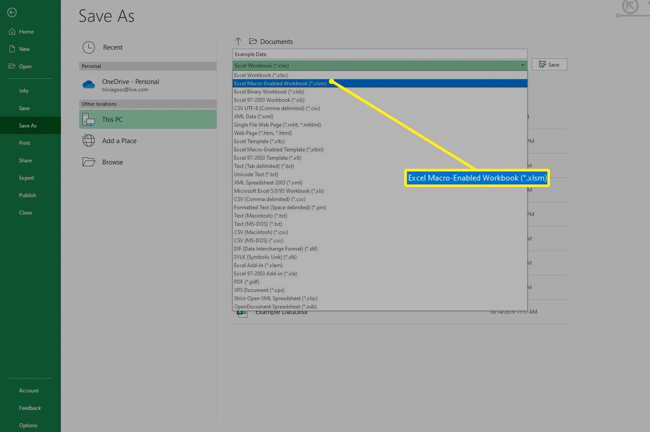The height and width of the screenshot is (432, 650).
Task: Pick Microsoft Excel 5.0/95 Workbook
Action: tap(380, 191)
